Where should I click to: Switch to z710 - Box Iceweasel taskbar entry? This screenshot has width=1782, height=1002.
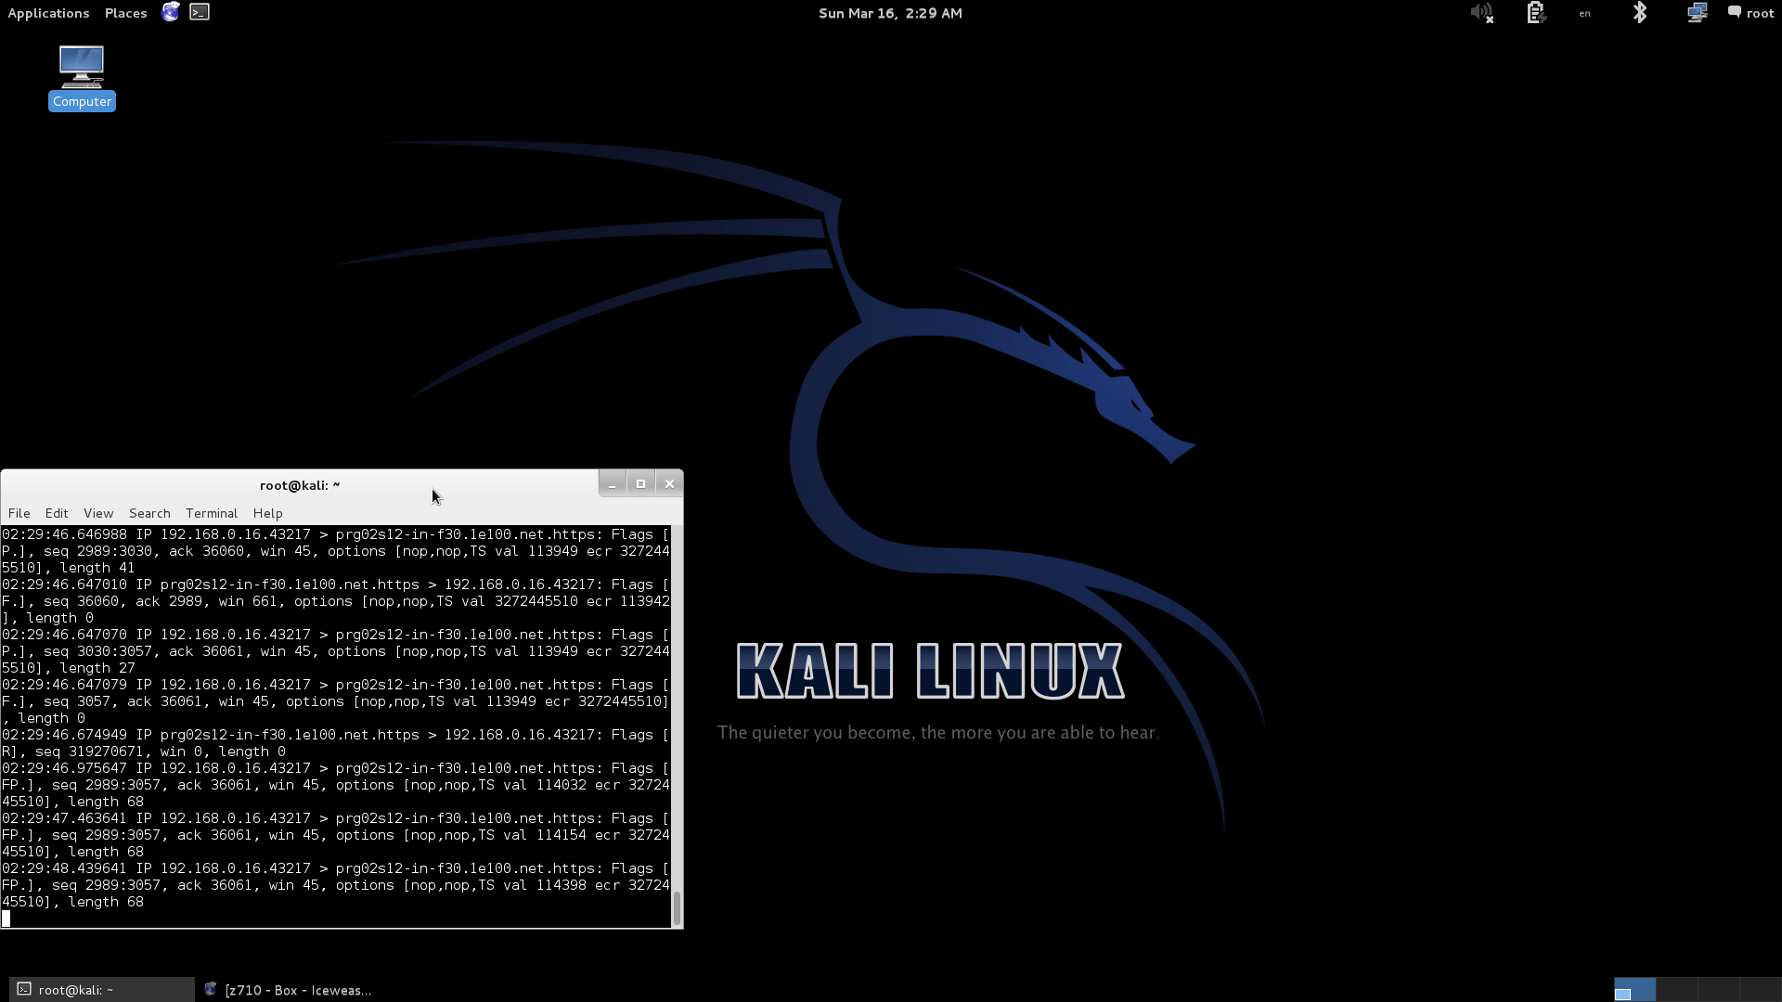tap(289, 990)
